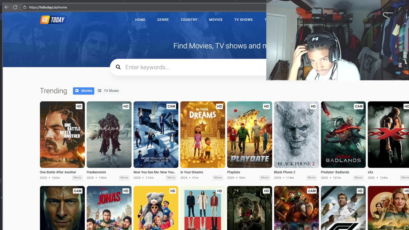Viewport: 409px width, 230px height.
Task: Click the browser back arrow
Action: [6, 7]
